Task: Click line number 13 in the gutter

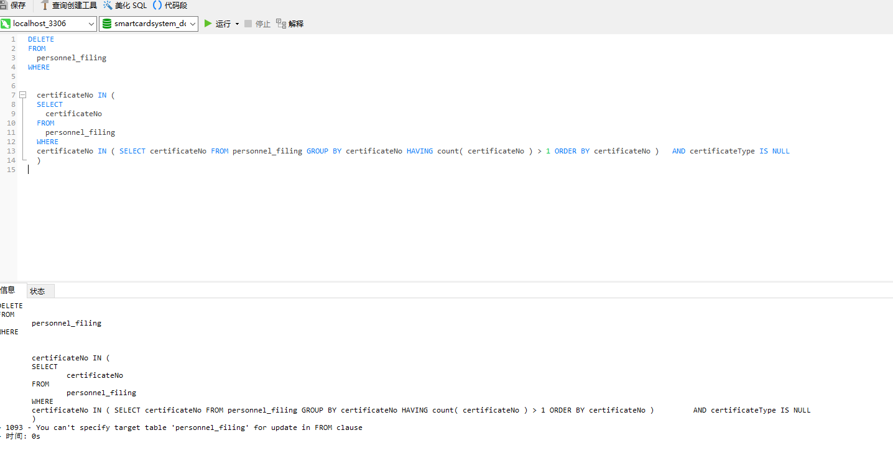Action: pyautogui.click(x=11, y=151)
